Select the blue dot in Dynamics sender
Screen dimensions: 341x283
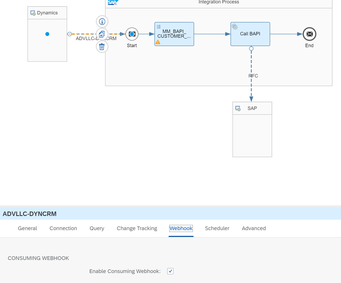[x=47, y=34]
